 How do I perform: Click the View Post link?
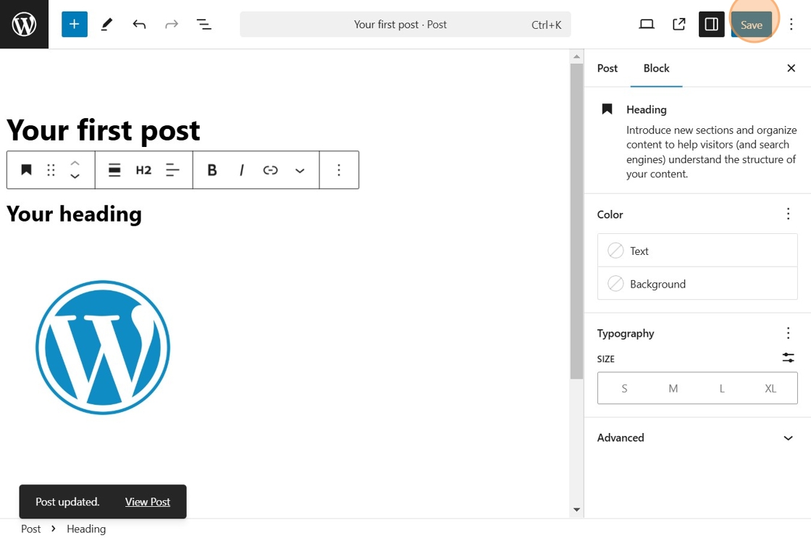pyautogui.click(x=148, y=502)
